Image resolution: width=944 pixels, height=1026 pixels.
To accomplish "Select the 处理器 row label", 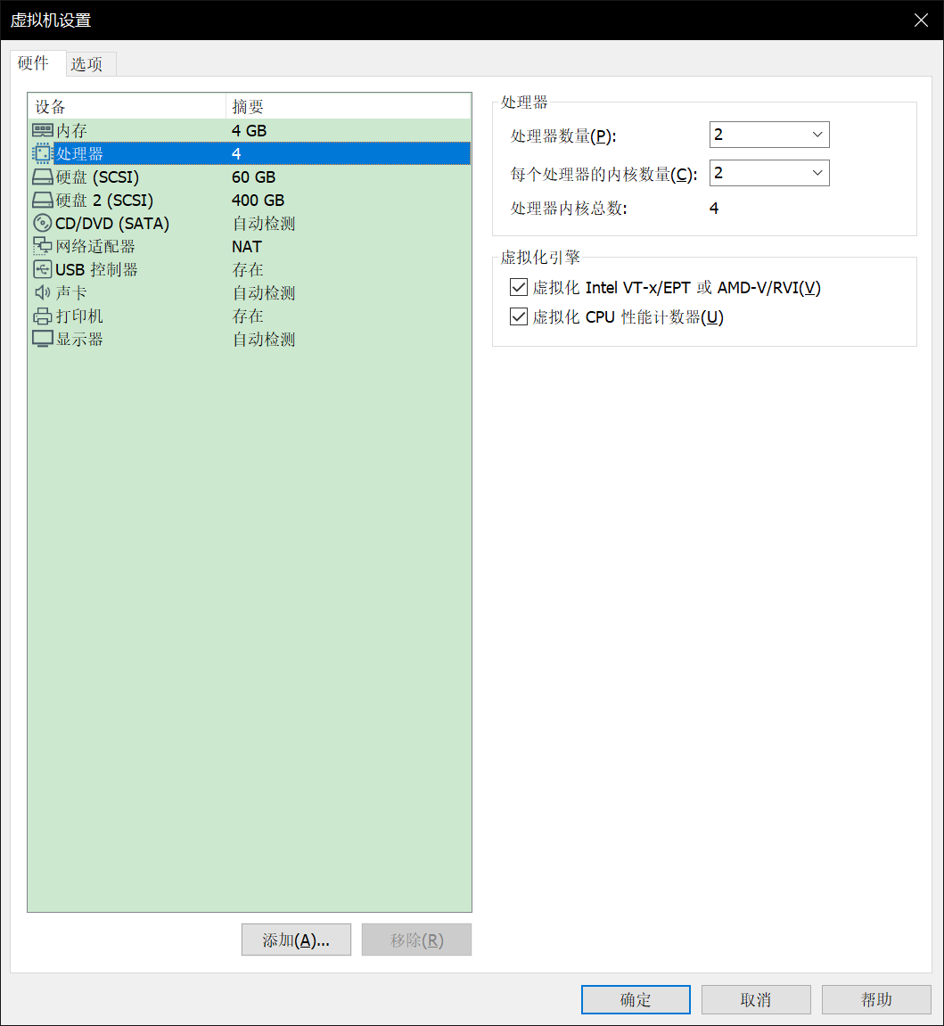I will tap(80, 154).
